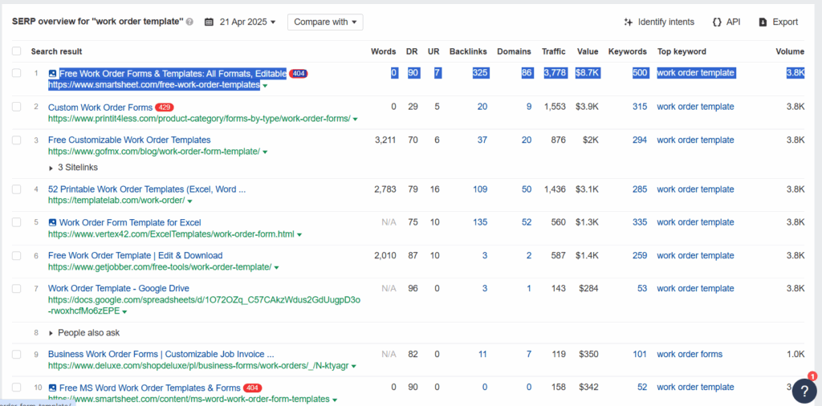This screenshot has width=822, height=406.
Task: Check the box for the 52 Printable Work Order Templates result
Action: 17,189
